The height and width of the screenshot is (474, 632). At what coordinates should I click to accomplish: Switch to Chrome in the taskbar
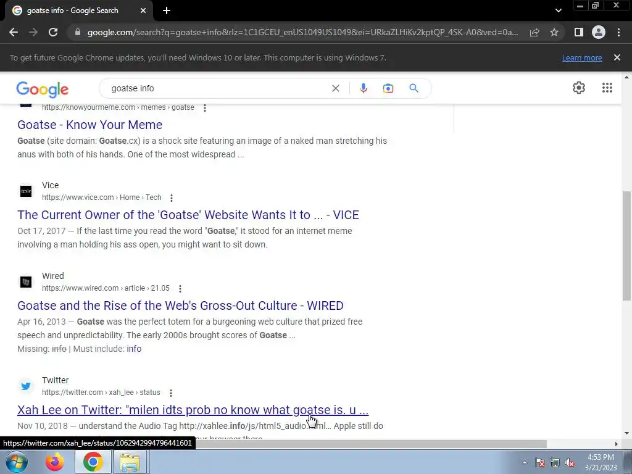click(x=93, y=462)
